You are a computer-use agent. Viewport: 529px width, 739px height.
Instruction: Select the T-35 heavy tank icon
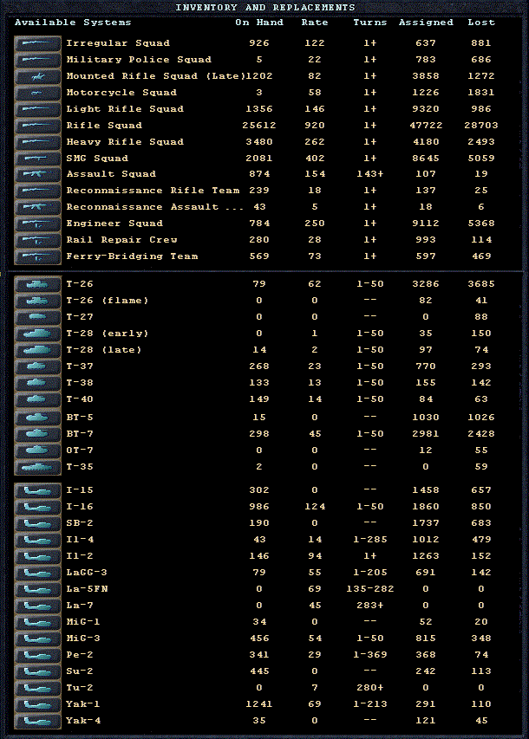pos(38,467)
